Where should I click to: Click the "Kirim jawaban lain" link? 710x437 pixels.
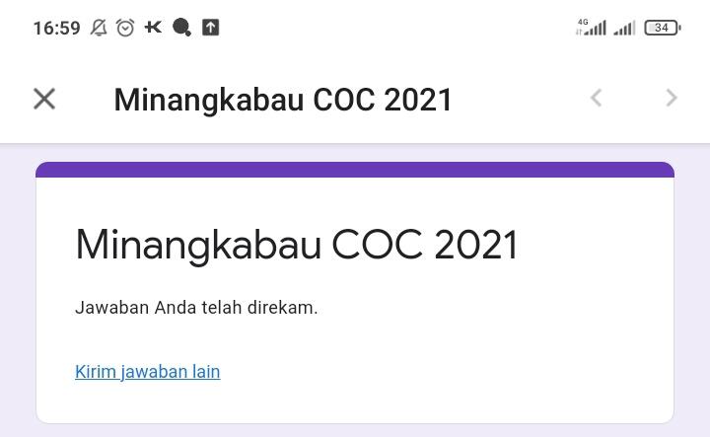tap(148, 372)
